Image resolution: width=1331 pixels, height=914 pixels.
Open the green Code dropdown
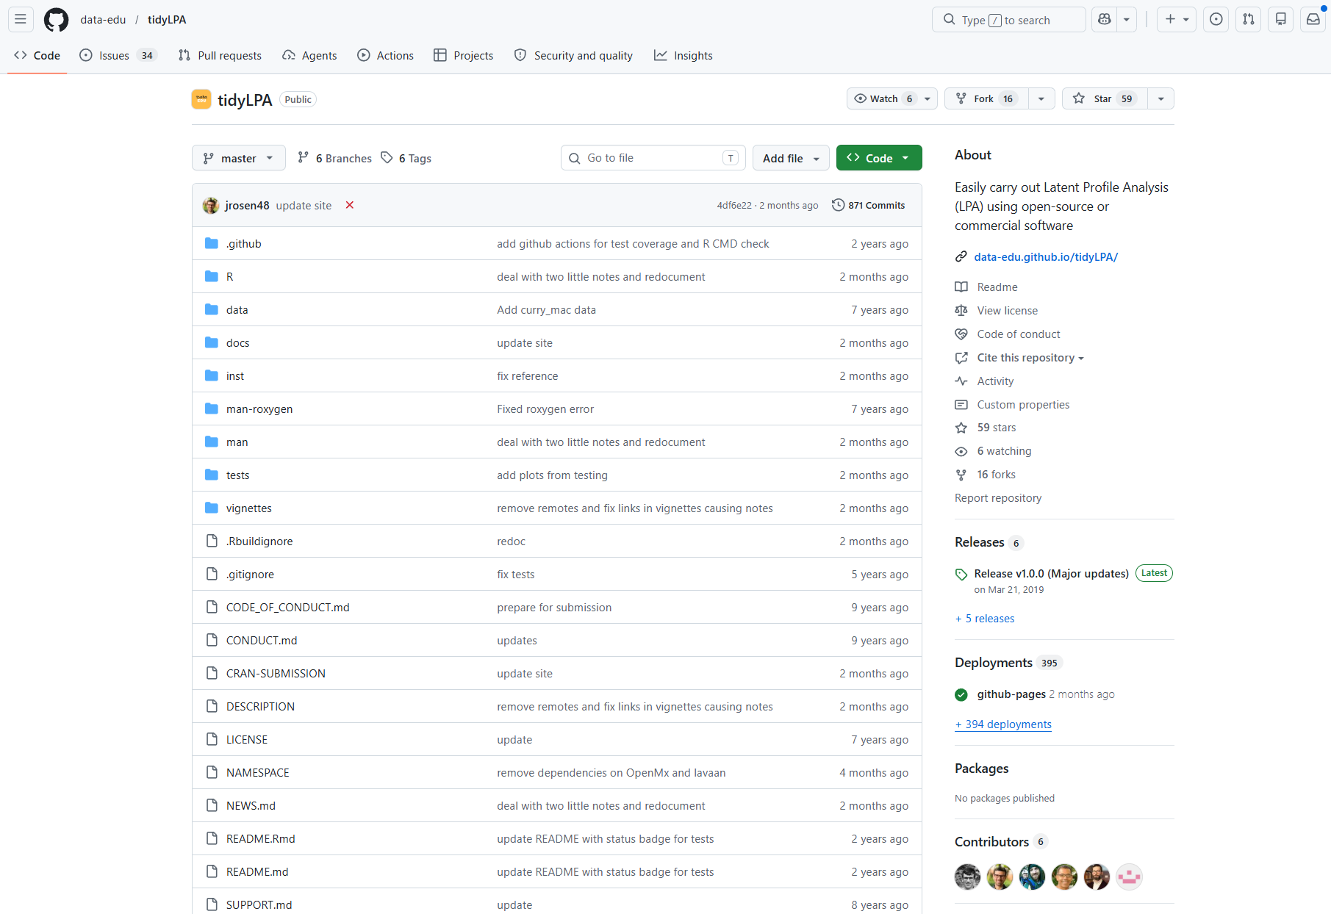tap(878, 158)
